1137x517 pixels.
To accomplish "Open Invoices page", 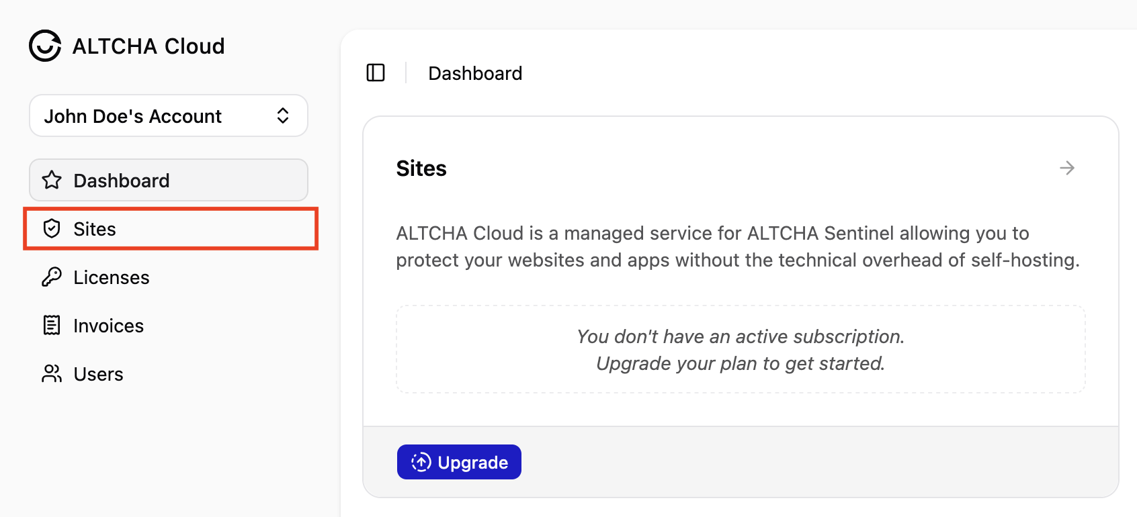I will coord(169,326).
